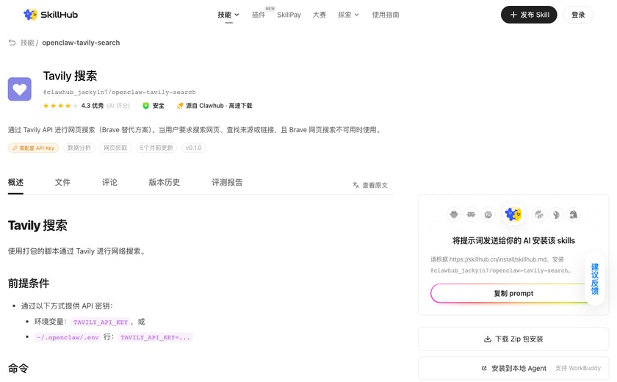Open the 插件 nav item
Screen dimensions: 617x382
click(x=259, y=15)
